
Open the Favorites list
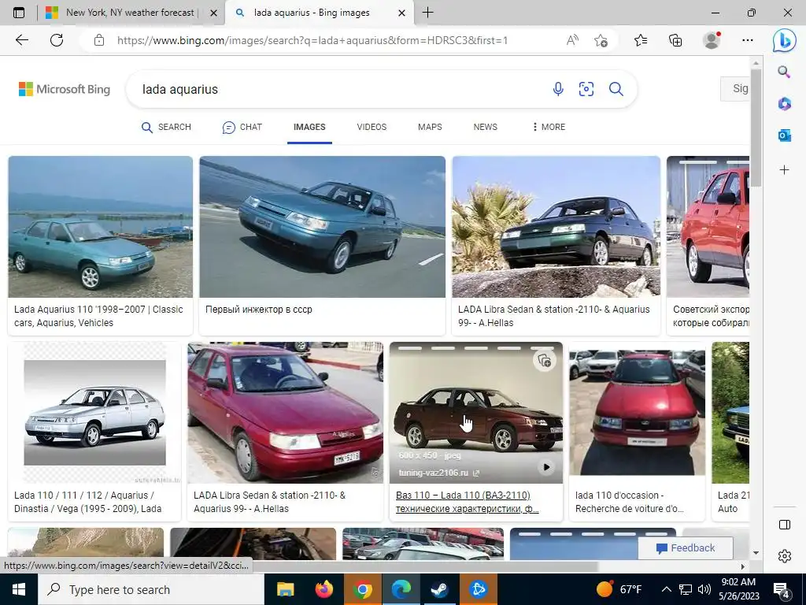pyautogui.click(x=641, y=40)
